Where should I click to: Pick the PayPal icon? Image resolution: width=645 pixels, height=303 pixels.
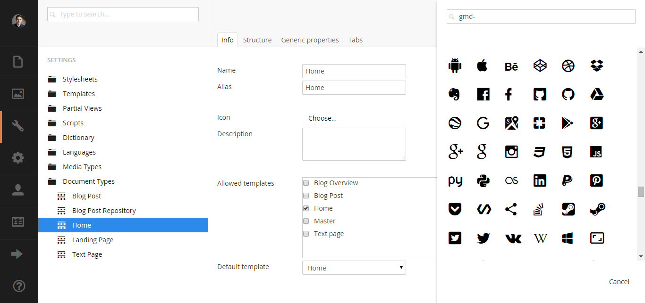tap(567, 180)
